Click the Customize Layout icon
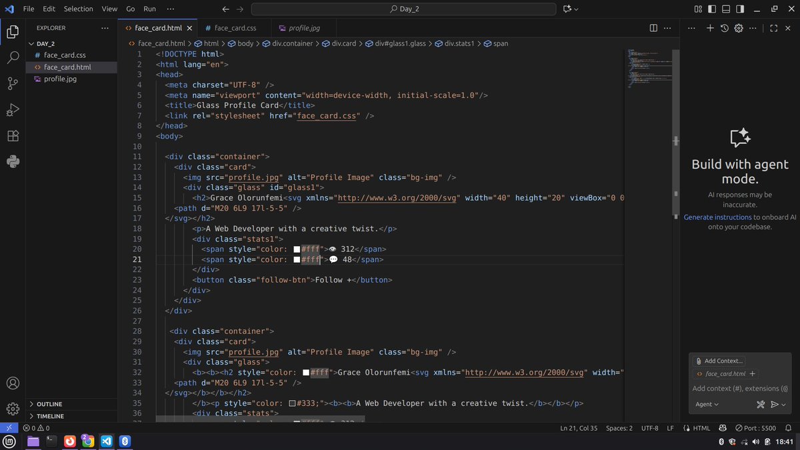 point(698,9)
